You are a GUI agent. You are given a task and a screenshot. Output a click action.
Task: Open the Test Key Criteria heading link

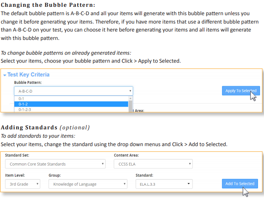[28, 75]
